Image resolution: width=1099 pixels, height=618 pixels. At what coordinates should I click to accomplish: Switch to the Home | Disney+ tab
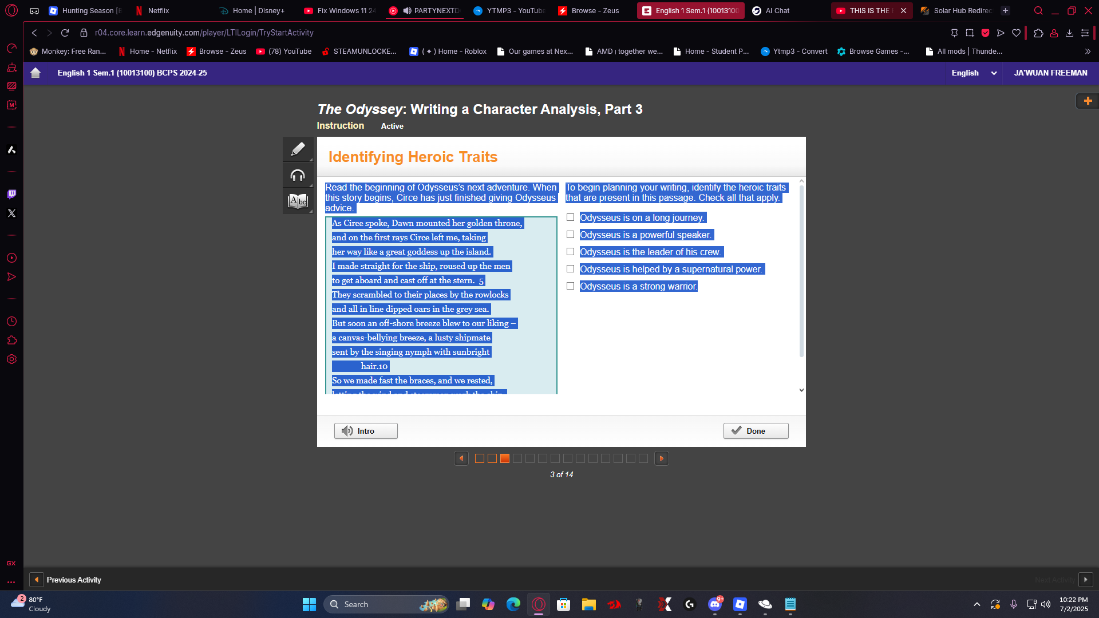point(252,10)
